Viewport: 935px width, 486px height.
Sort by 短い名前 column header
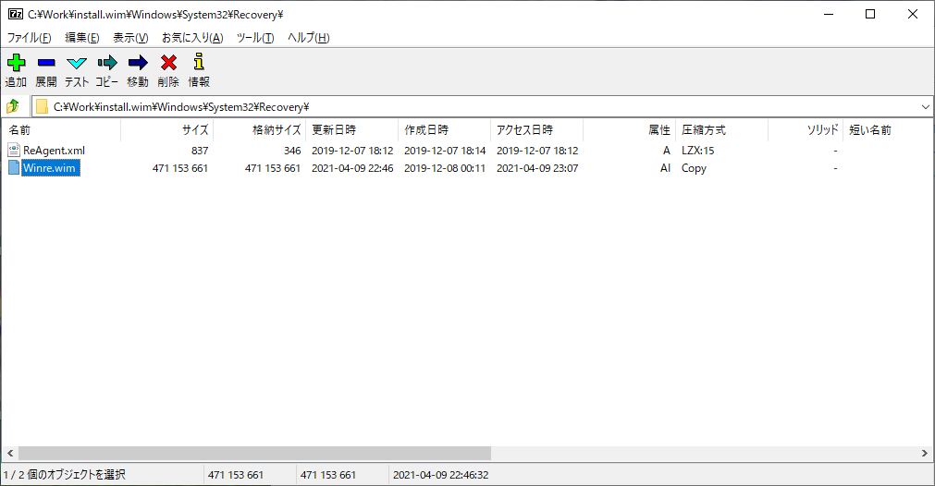click(888, 130)
